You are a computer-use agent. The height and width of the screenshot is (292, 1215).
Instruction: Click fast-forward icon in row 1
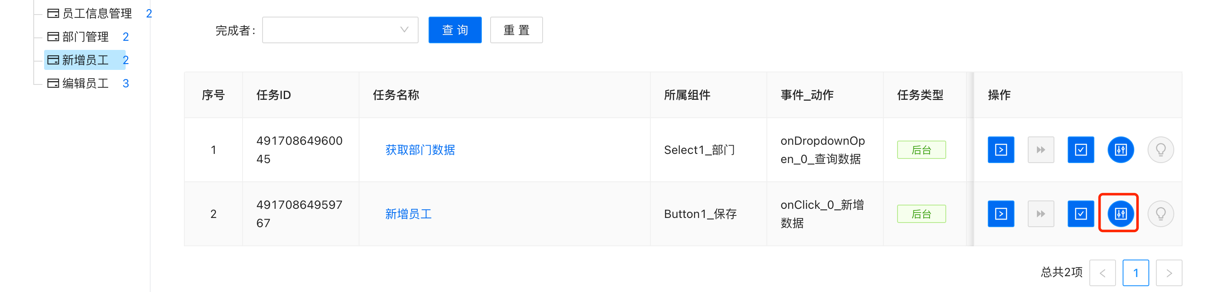coord(1041,150)
